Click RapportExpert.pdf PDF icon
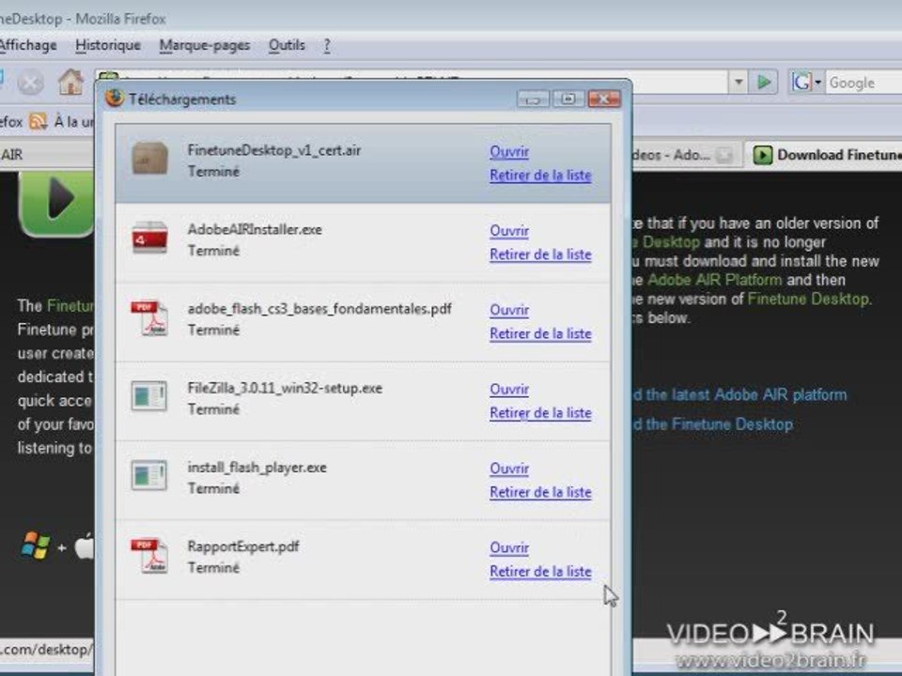The image size is (902, 676). (x=149, y=555)
